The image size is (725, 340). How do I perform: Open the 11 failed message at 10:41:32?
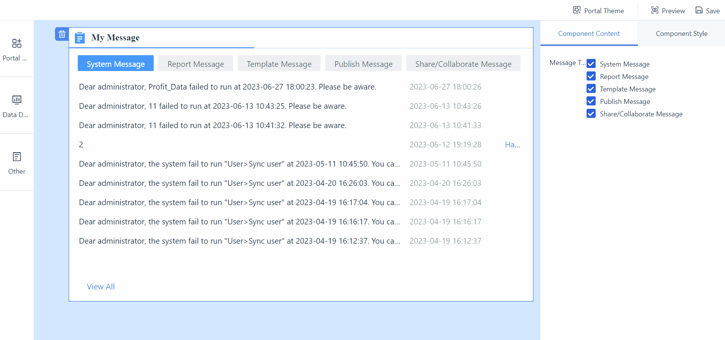tap(213, 125)
